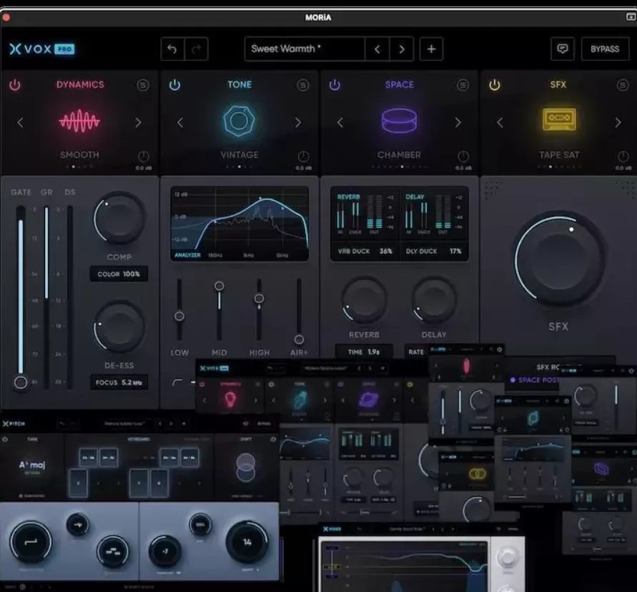
Task: Click the bulb Dynamics icon in small Vox window
Action: pos(230,400)
